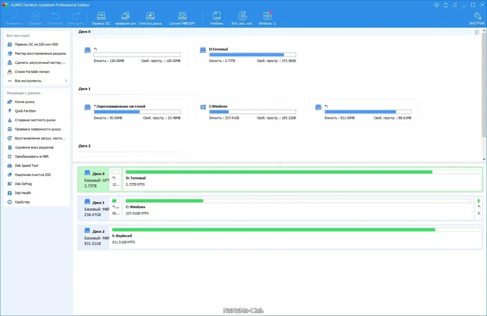Image resolution: width=487 pixels, height=316 pixels.
Task: Select the 521.00MB partition card
Action: 364,111
